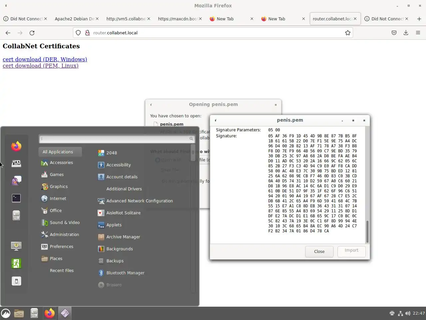The image size is (426, 320).
Task: Go back to the previous page
Action: click(x=8, y=33)
